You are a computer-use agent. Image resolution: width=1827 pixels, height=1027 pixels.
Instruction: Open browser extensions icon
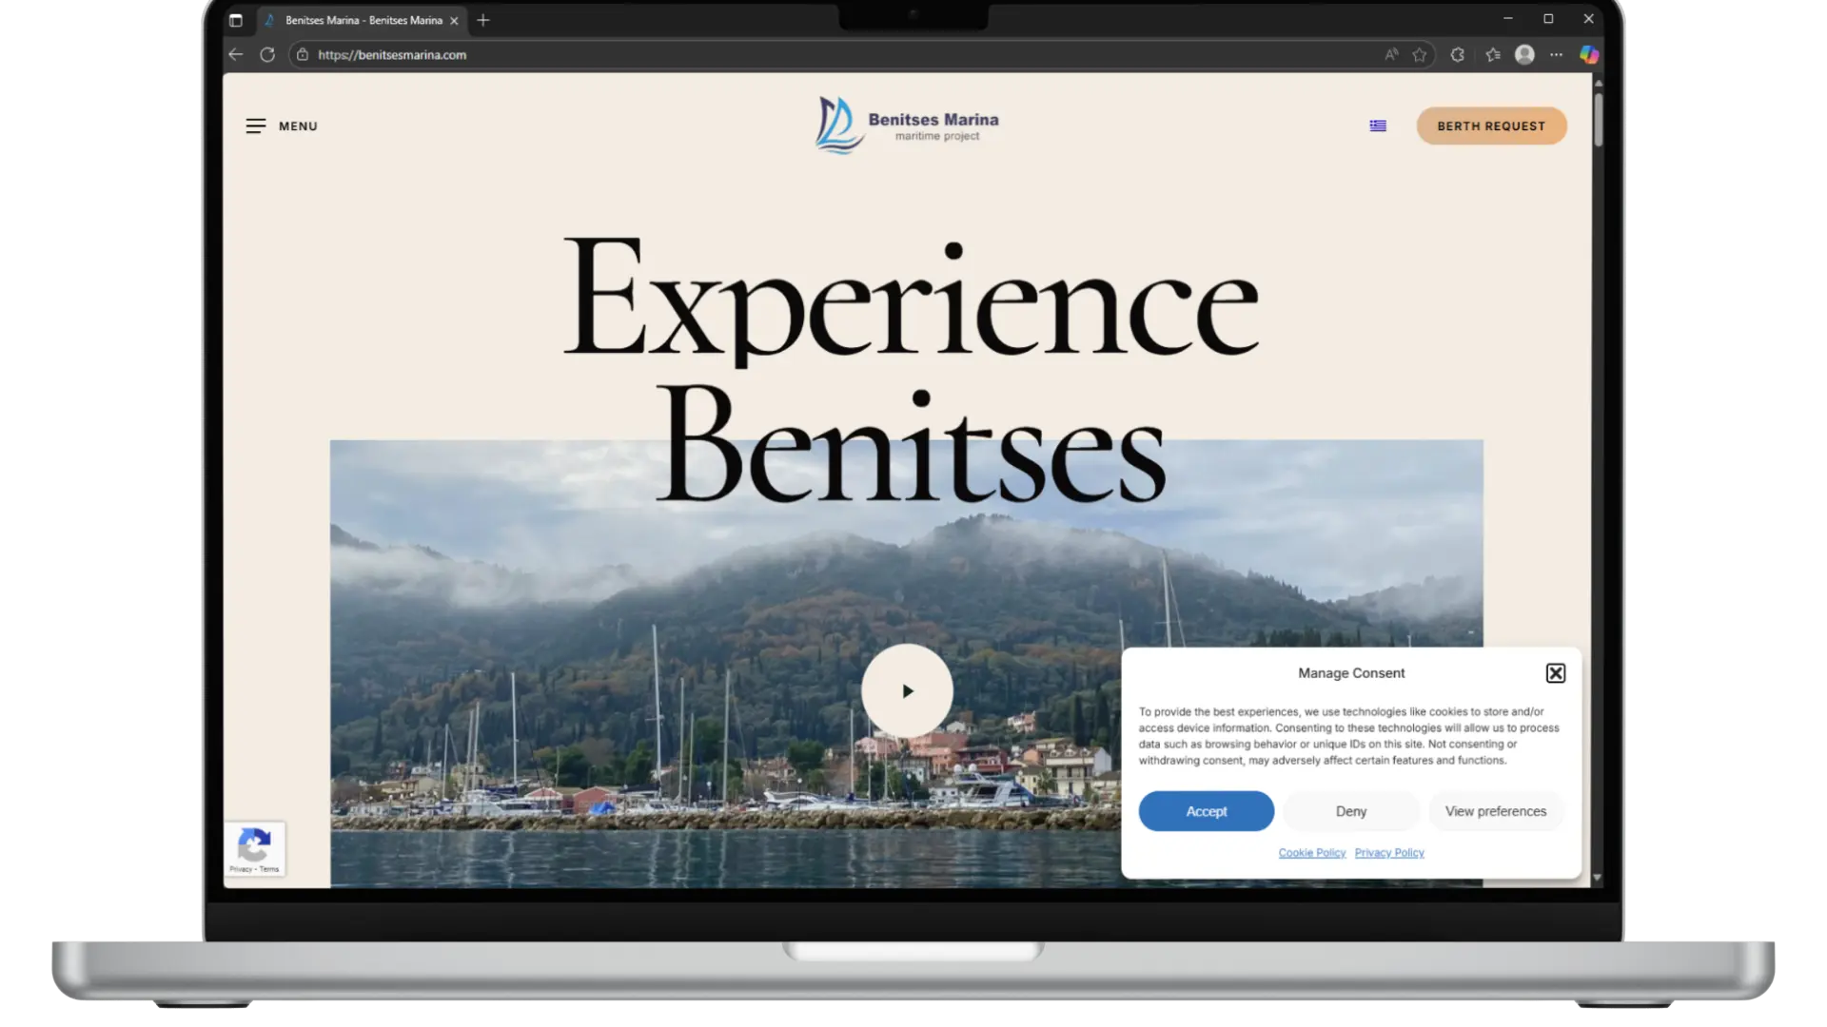pyautogui.click(x=1457, y=55)
